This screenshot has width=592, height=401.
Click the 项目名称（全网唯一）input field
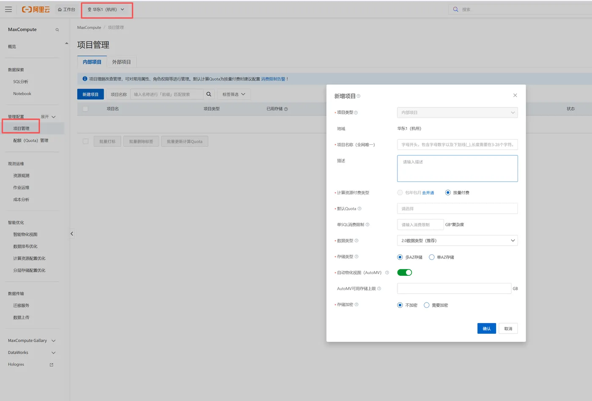pos(458,145)
